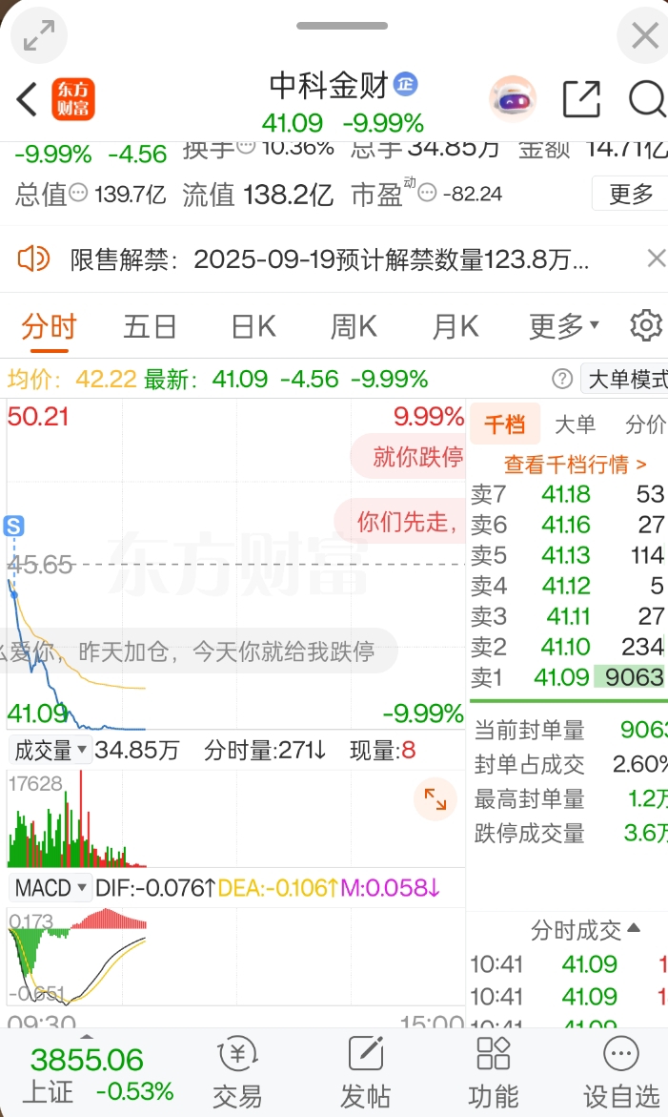Click the 更多 button beside 市盈
Viewport: 668px width, 1117px height.
point(630,193)
